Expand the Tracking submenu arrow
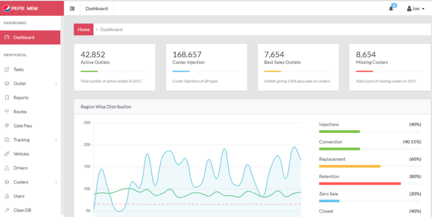This screenshot has height=217, width=432. [56, 140]
